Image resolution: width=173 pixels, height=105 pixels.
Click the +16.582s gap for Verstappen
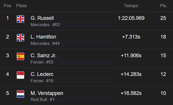[131, 93]
